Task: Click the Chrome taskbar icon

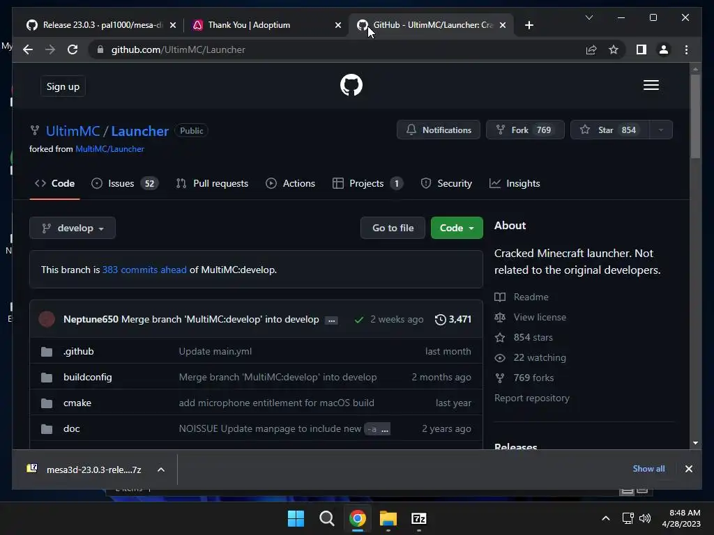Action: tap(358, 518)
